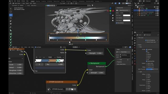Edit the node Name field ColorRamp
This screenshot has width=168, height=94.
coord(125,55)
